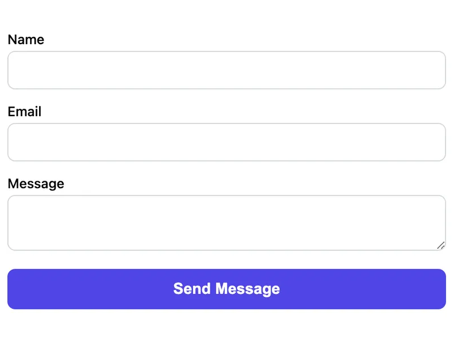Select the Message field label
This screenshot has width=454, height=340.
(36, 183)
